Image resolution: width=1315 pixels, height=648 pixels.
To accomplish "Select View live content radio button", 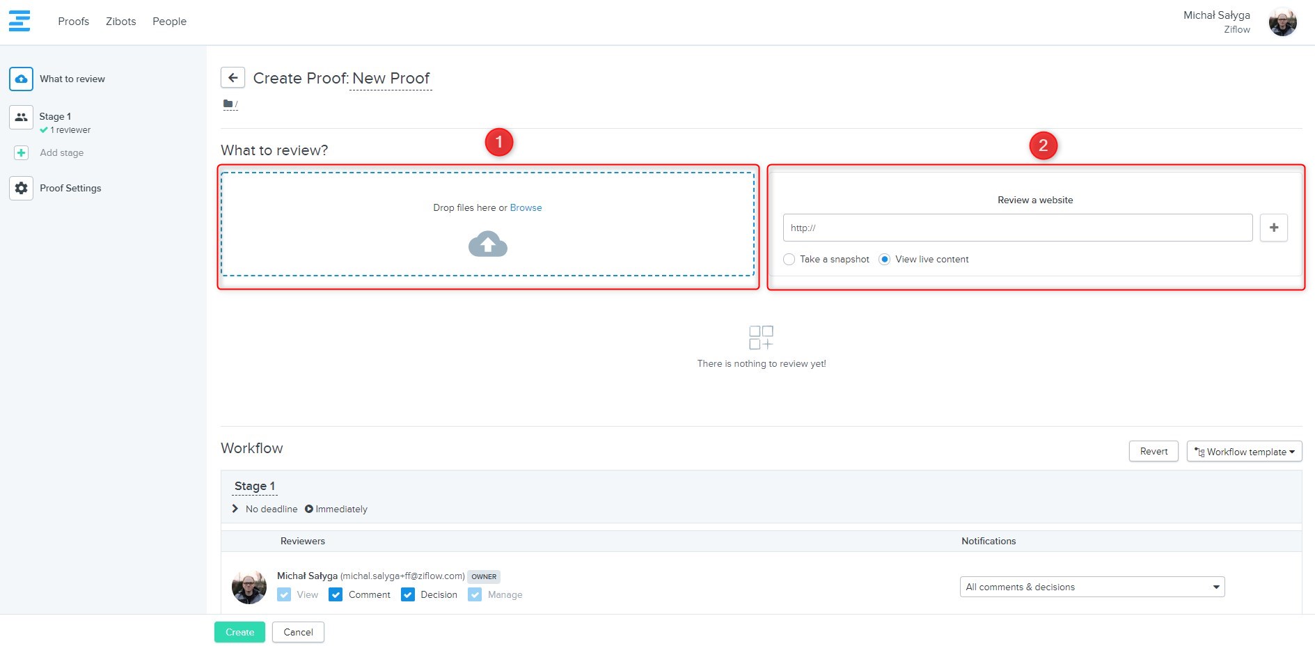I will point(884,260).
